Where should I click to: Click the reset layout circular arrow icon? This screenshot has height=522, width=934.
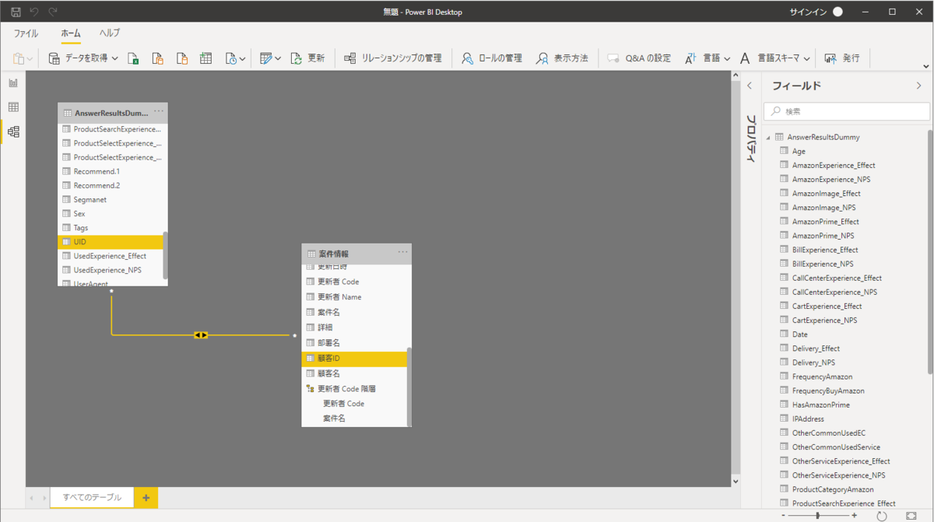pos(882,516)
